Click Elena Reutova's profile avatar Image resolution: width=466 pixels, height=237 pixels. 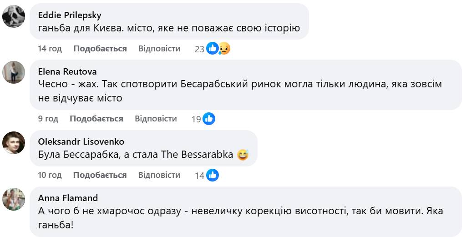tap(14, 72)
